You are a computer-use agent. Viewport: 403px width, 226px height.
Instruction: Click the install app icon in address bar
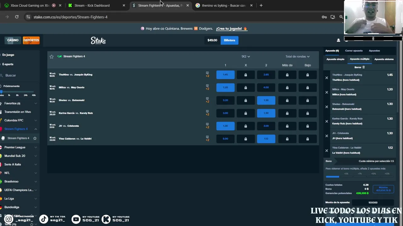(333, 17)
